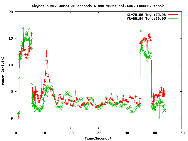Click the 30 tick label on time axis
188x141 pixels.
(x=99, y=133)
